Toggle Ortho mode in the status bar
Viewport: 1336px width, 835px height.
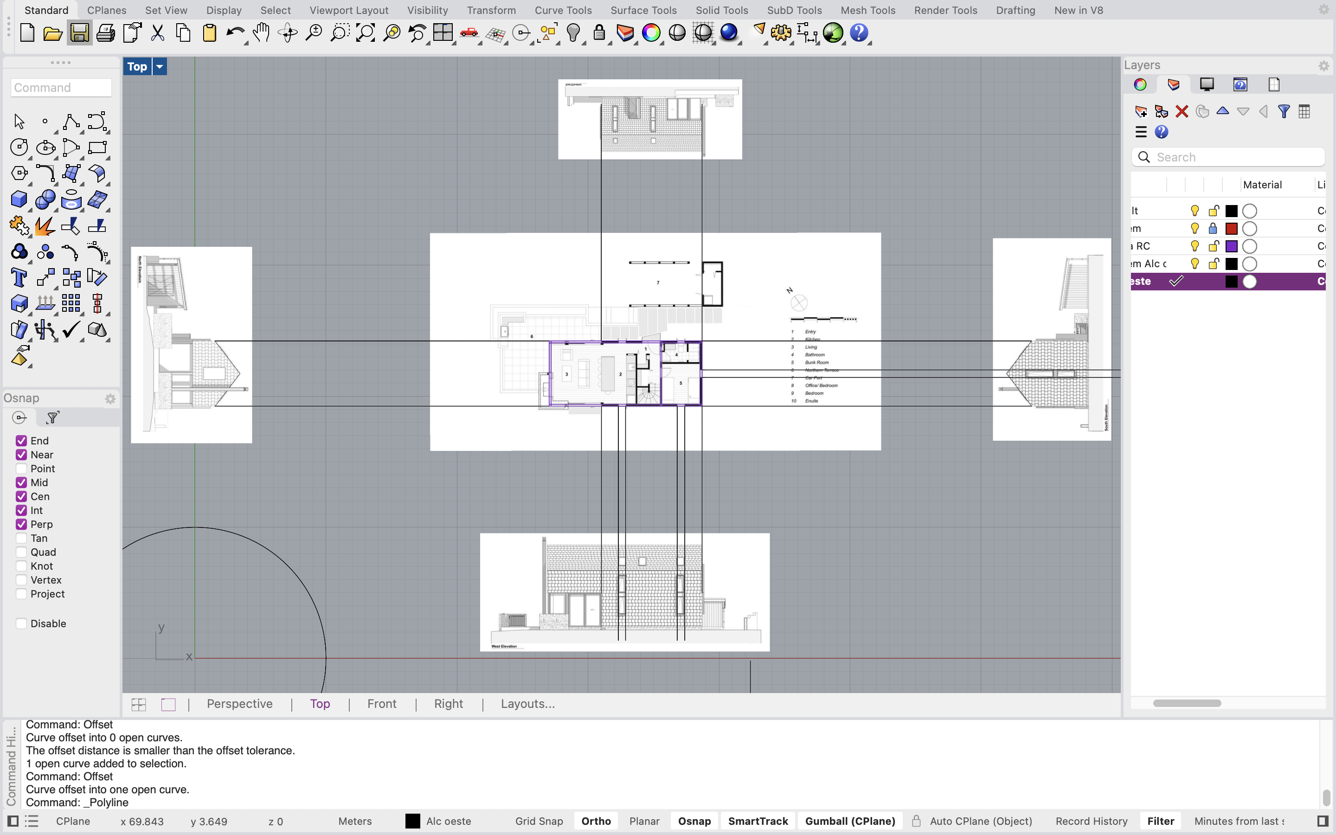point(596,821)
